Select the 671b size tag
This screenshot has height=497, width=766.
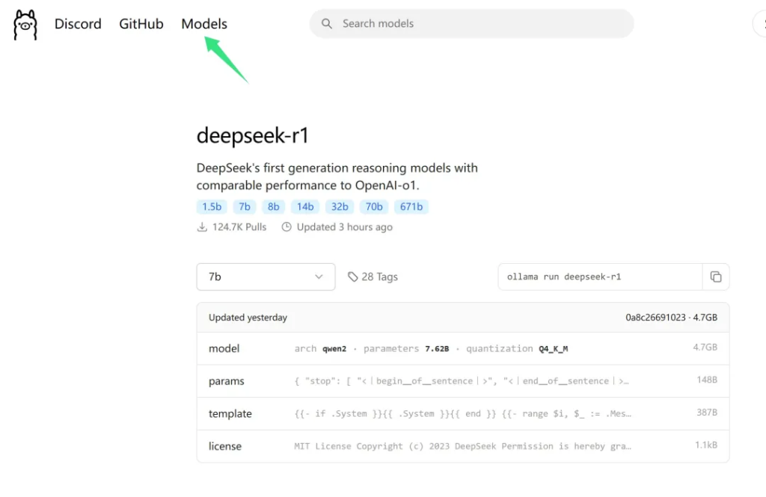point(411,206)
